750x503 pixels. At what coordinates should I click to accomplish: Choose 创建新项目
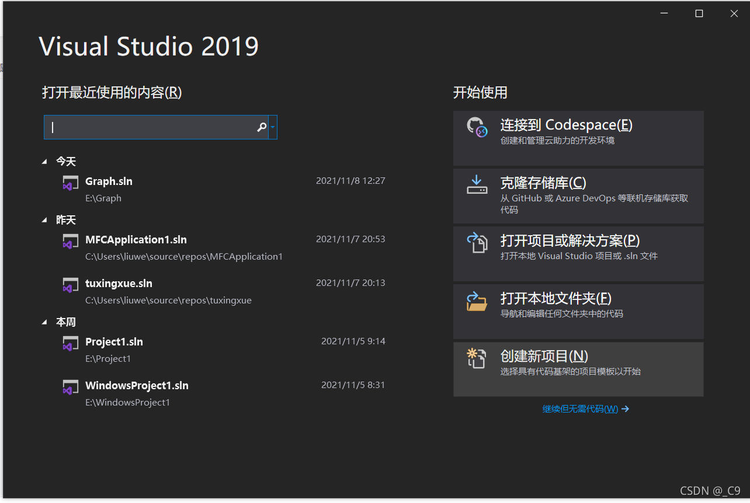(578, 369)
